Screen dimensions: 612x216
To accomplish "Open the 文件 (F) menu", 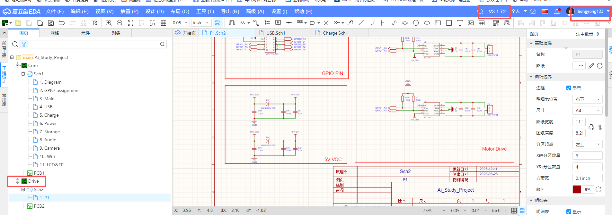I will click(55, 12).
